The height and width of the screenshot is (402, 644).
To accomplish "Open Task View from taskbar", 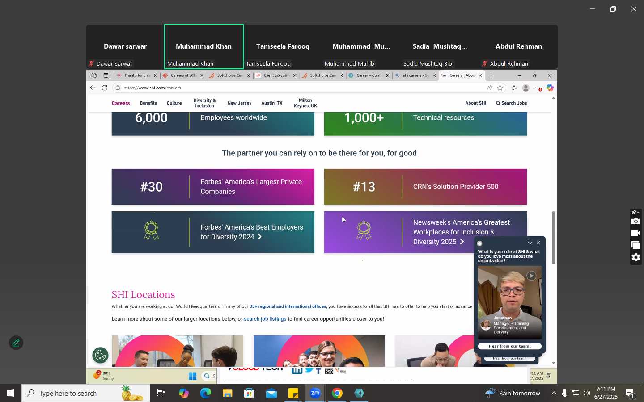I will tap(161, 393).
